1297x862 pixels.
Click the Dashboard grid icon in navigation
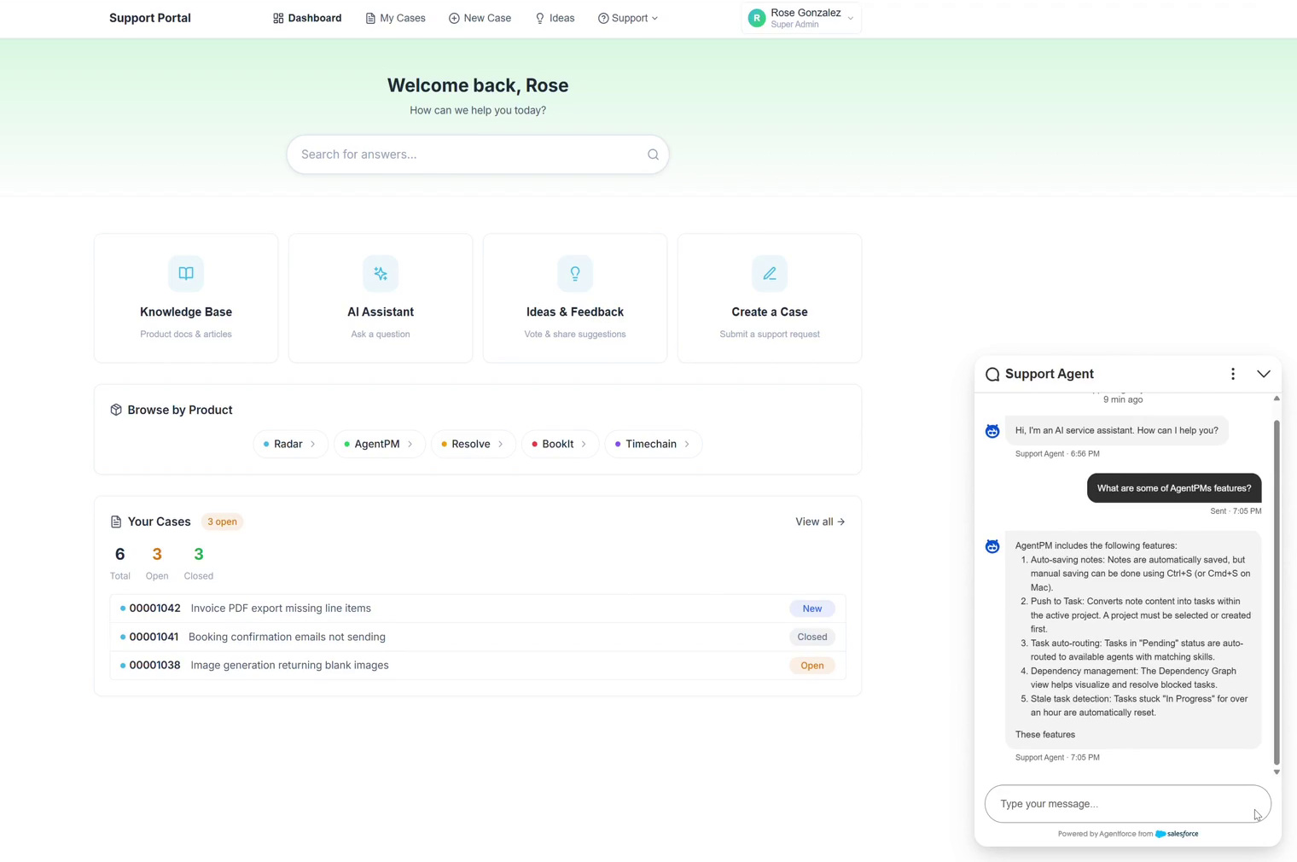tap(278, 18)
